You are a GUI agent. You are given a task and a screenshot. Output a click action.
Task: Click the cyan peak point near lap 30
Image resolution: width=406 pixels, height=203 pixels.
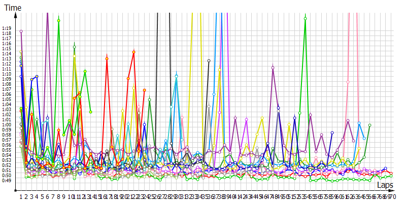tap(176, 76)
